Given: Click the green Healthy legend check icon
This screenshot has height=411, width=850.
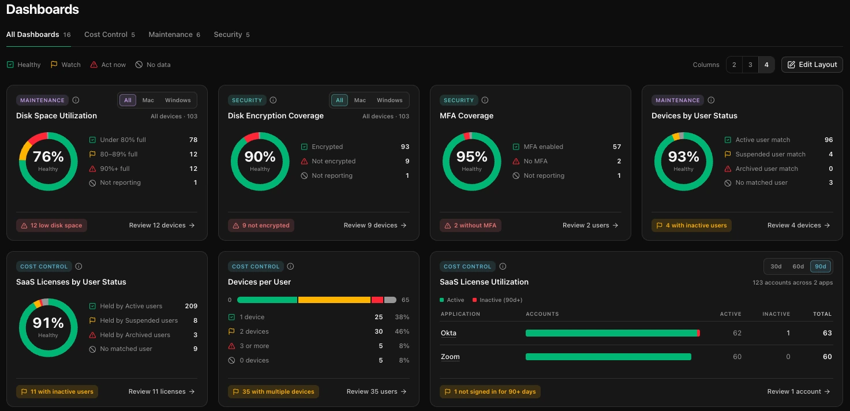Looking at the screenshot, I should [10, 65].
